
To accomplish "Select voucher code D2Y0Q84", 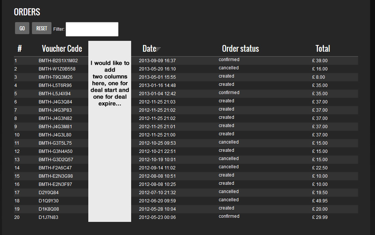I will coord(48,193).
